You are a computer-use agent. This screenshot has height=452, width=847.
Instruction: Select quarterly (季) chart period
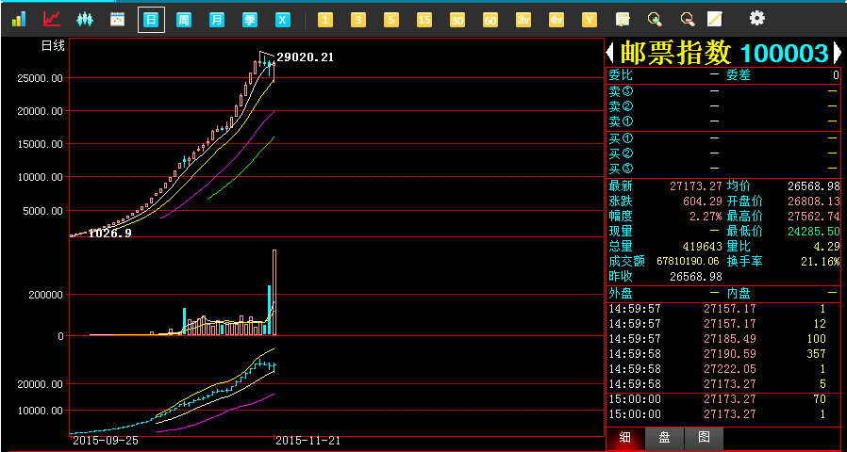click(250, 19)
